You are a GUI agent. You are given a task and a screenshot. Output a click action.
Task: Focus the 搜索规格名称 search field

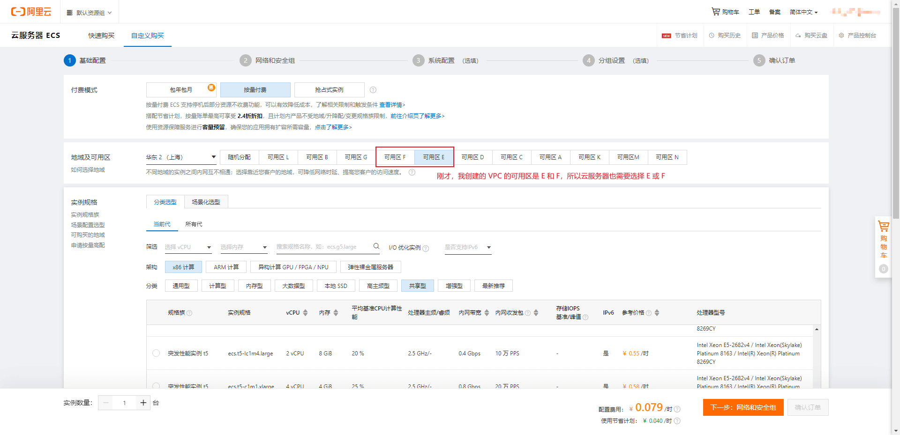pyautogui.click(x=328, y=247)
